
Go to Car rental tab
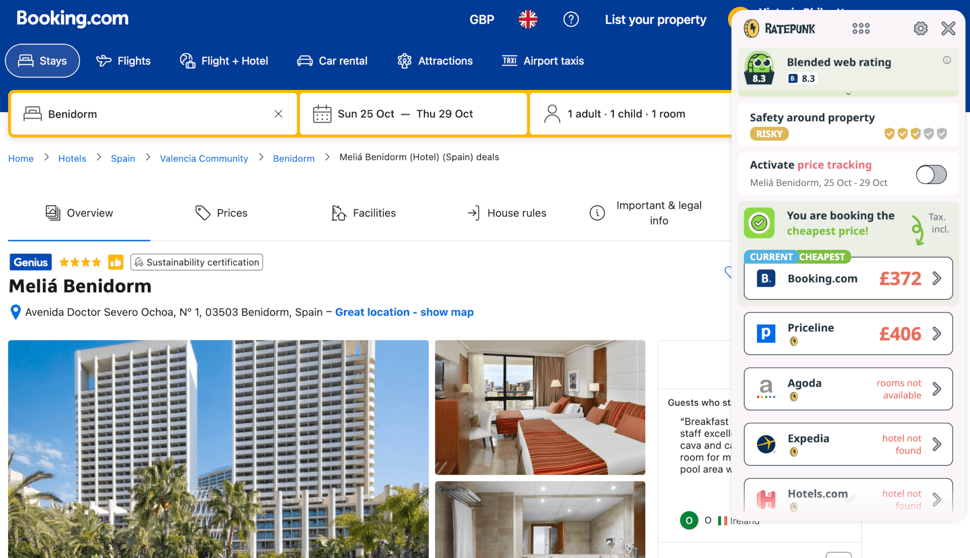click(332, 61)
